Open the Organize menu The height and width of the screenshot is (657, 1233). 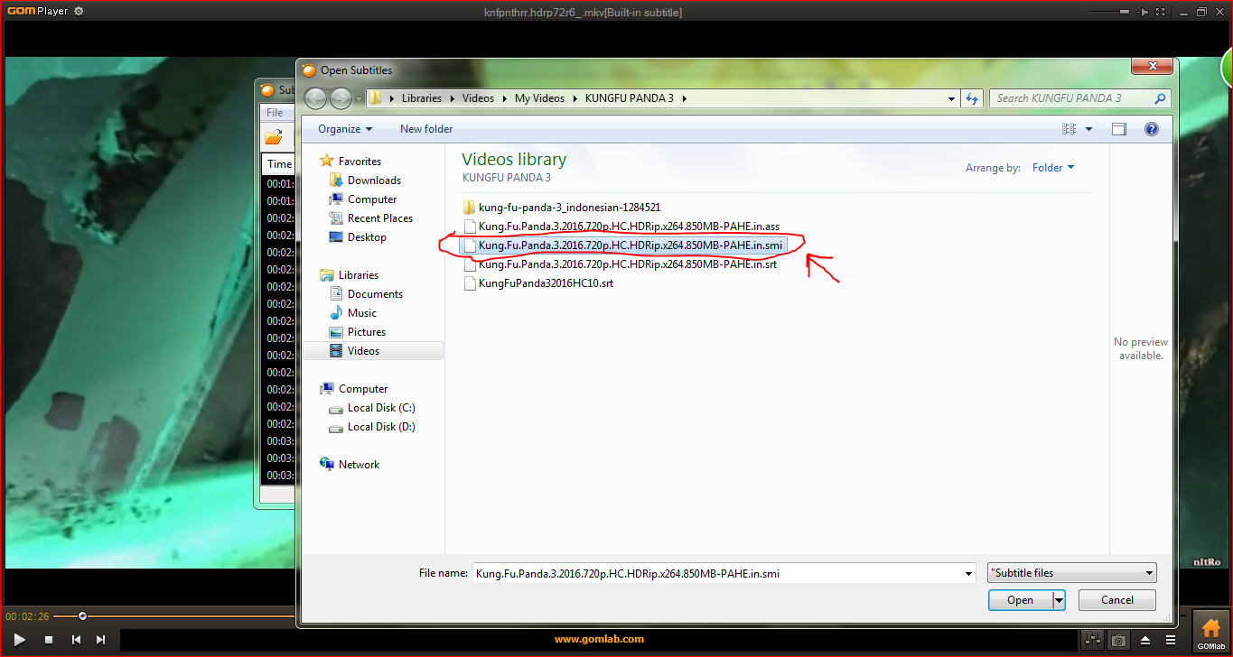pos(345,129)
